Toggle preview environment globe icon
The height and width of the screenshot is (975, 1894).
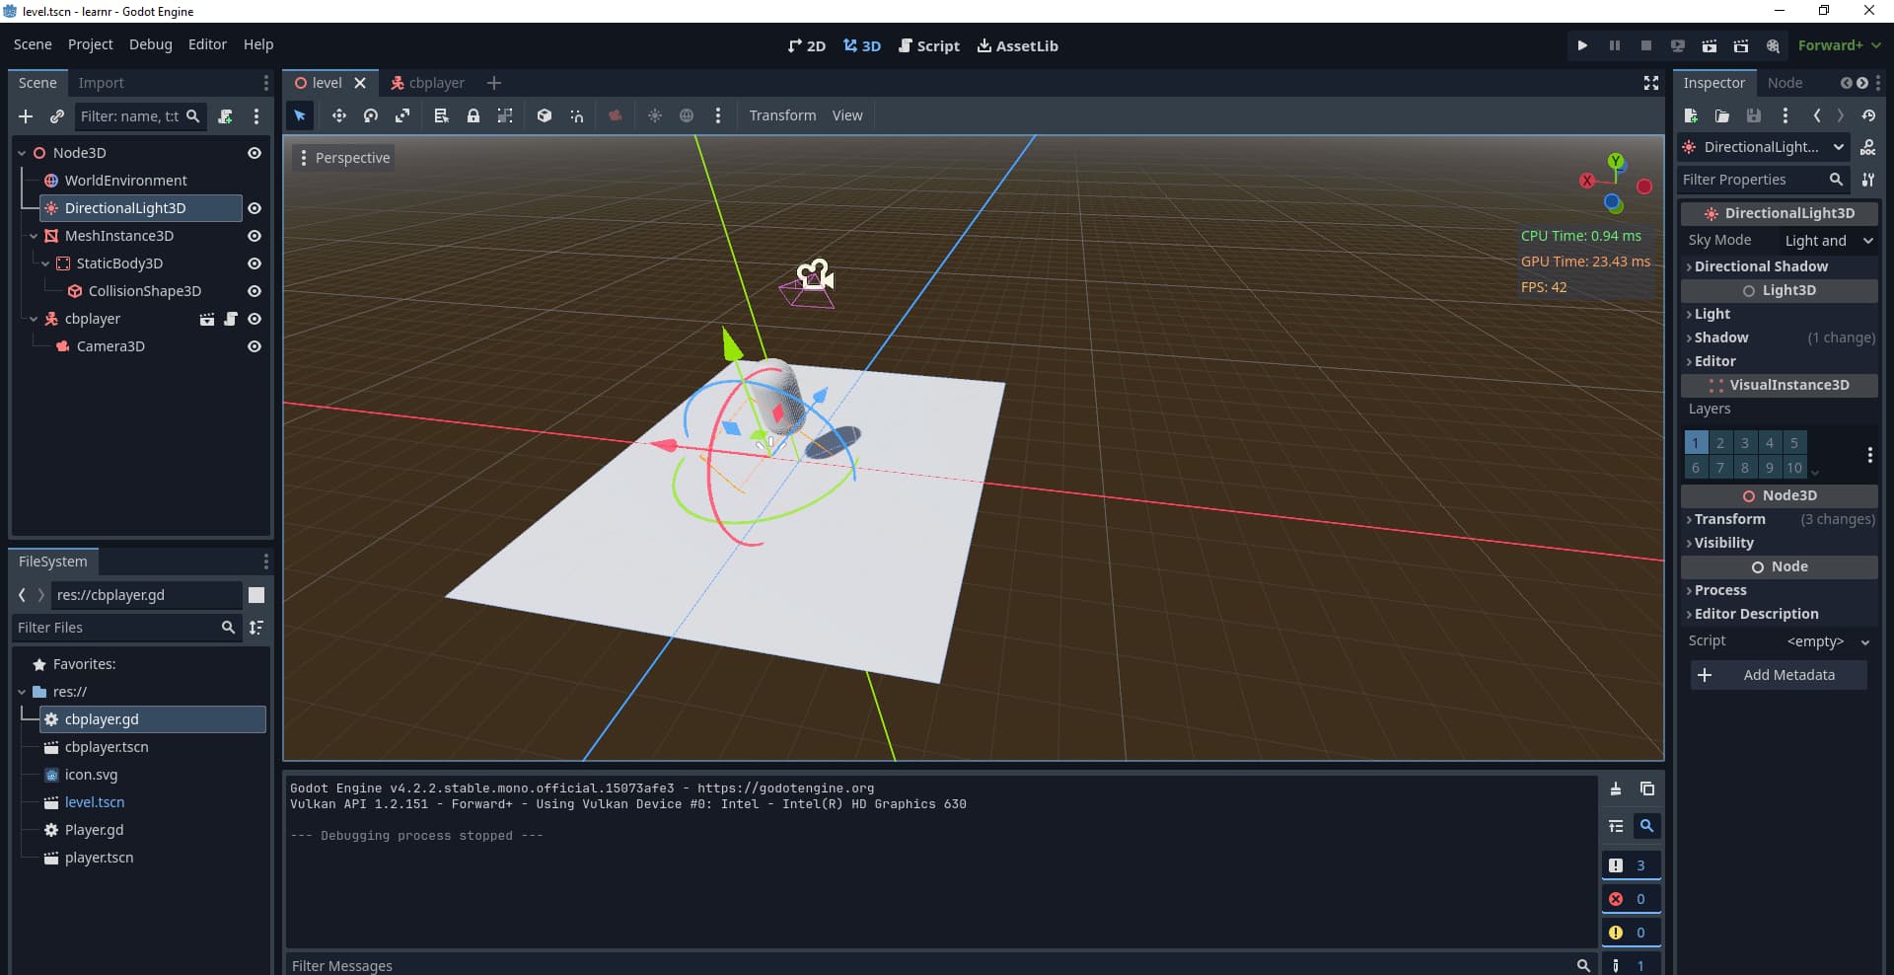click(x=687, y=115)
